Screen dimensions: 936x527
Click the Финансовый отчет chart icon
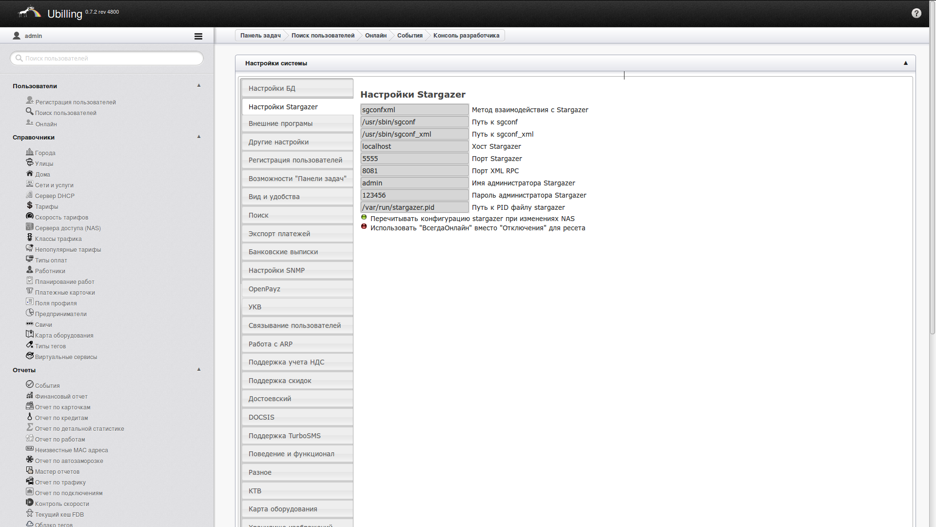point(30,395)
